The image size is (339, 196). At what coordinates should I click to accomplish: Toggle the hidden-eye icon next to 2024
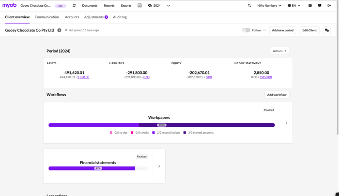(x=150, y=6)
